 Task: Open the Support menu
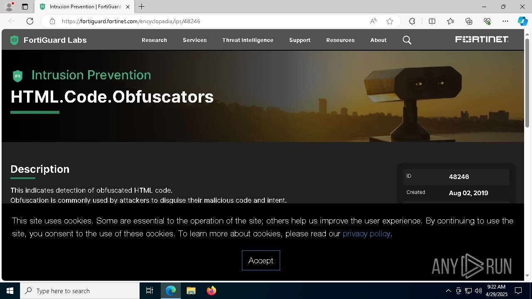[300, 40]
